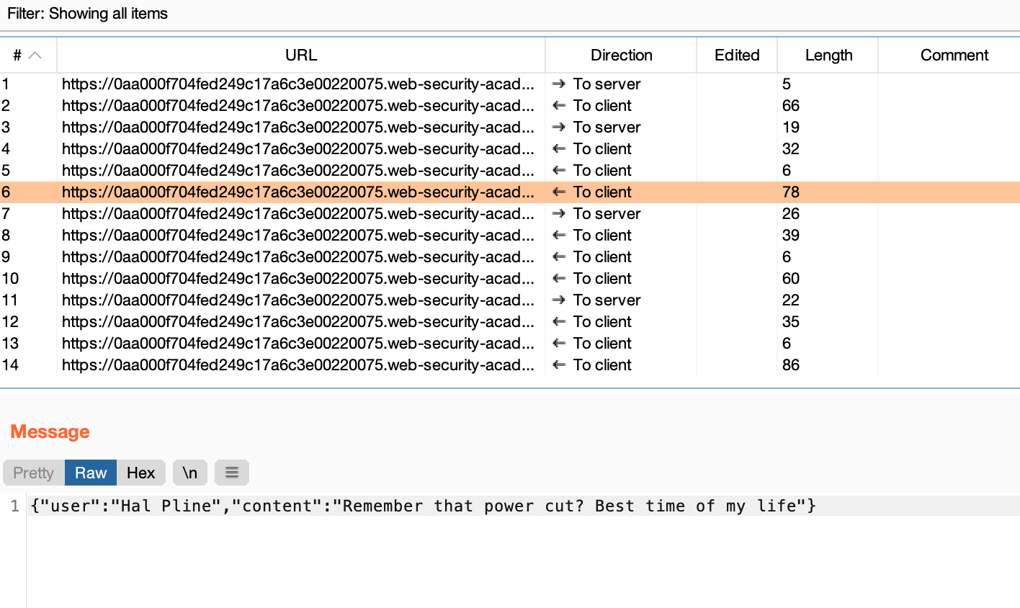Sort by the Edited column header
The width and height of the screenshot is (1020, 608).
click(737, 55)
